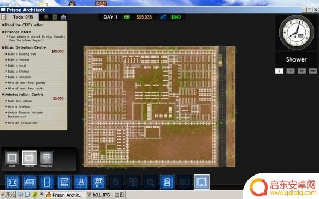Image resolution: width=319 pixels, height=199 pixels.
Task: Click the 'Shower' regime label
Action: (296, 59)
